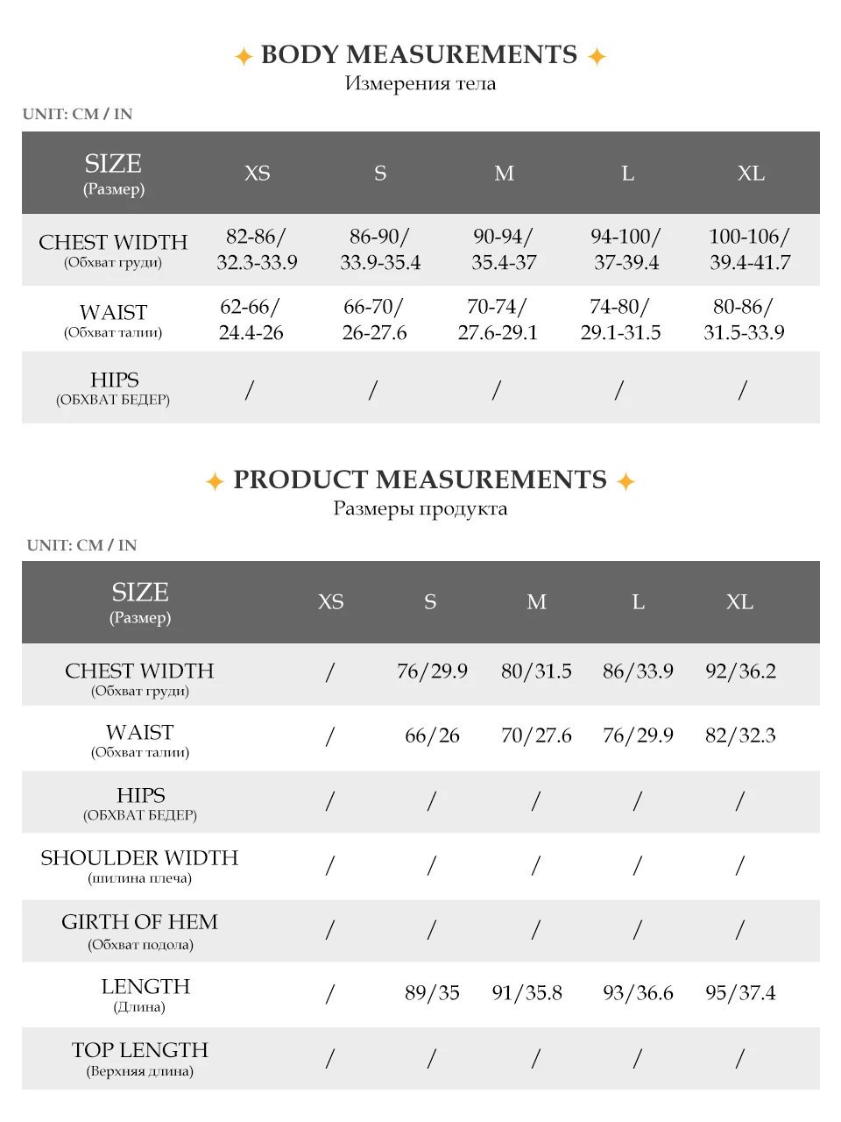
Task: Click the star icon right of BODY MEASUREMENTS
Action: [597, 57]
